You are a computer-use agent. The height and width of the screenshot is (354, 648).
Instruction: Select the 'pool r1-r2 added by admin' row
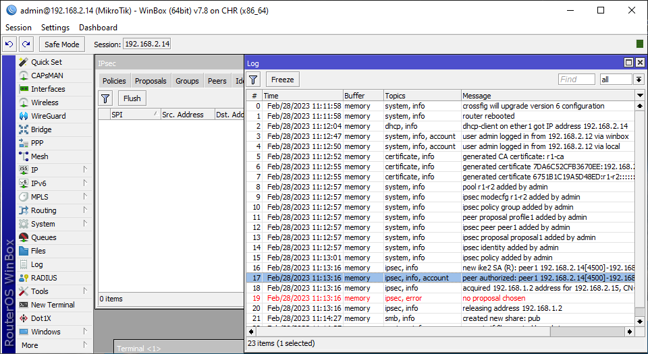pyautogui.click(x=441, y=187)
